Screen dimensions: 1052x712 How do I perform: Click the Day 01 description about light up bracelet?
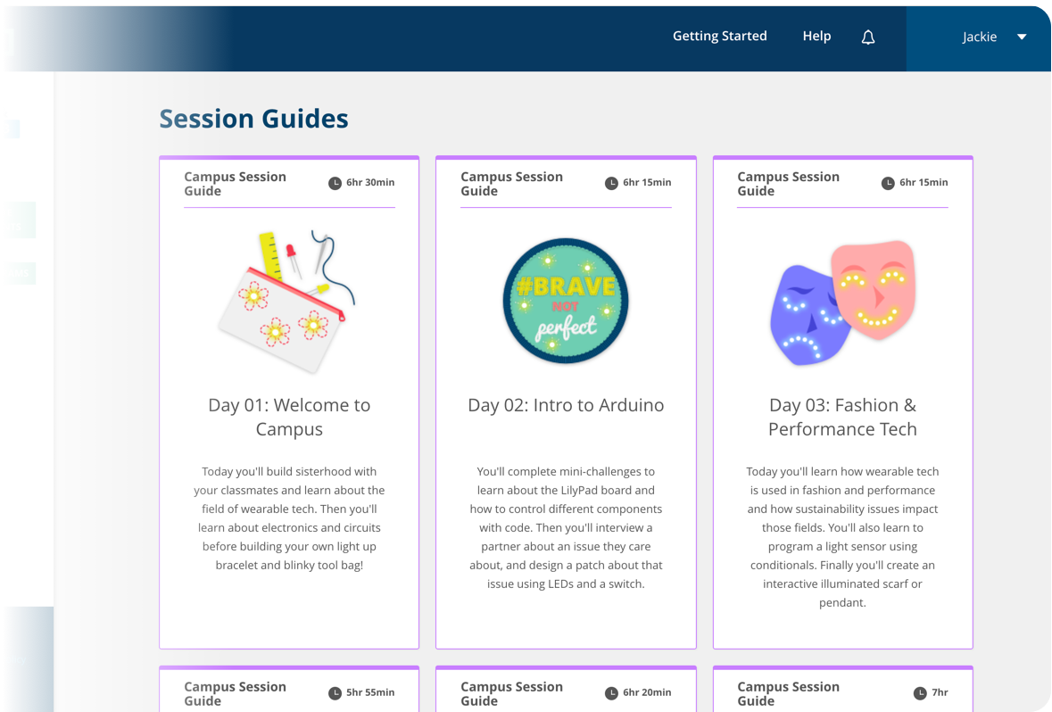coord(289,518)
